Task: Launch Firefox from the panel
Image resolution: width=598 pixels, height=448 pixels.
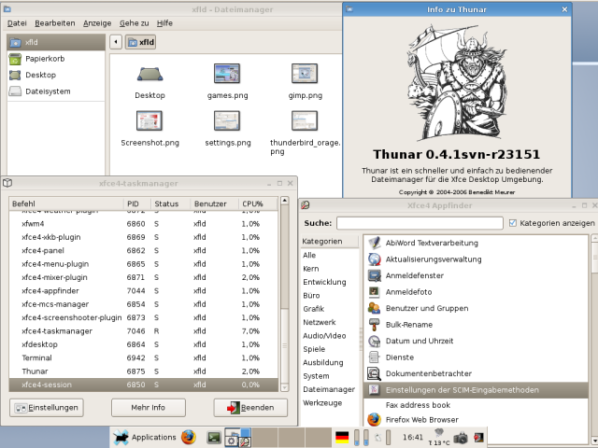Action: tap(189, 438)
